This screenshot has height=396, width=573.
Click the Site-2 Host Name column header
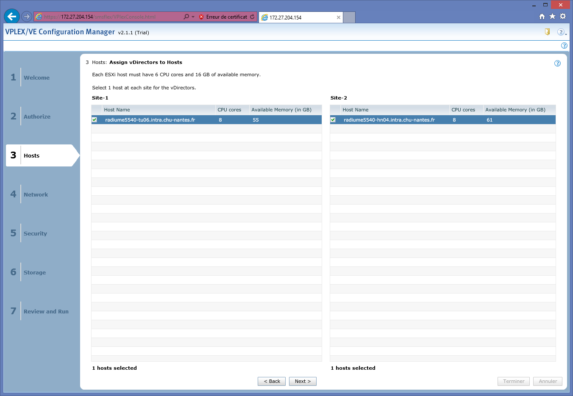tap(355, 110)
